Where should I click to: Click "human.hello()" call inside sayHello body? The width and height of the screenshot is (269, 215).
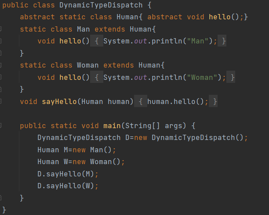tap(175, 102)
